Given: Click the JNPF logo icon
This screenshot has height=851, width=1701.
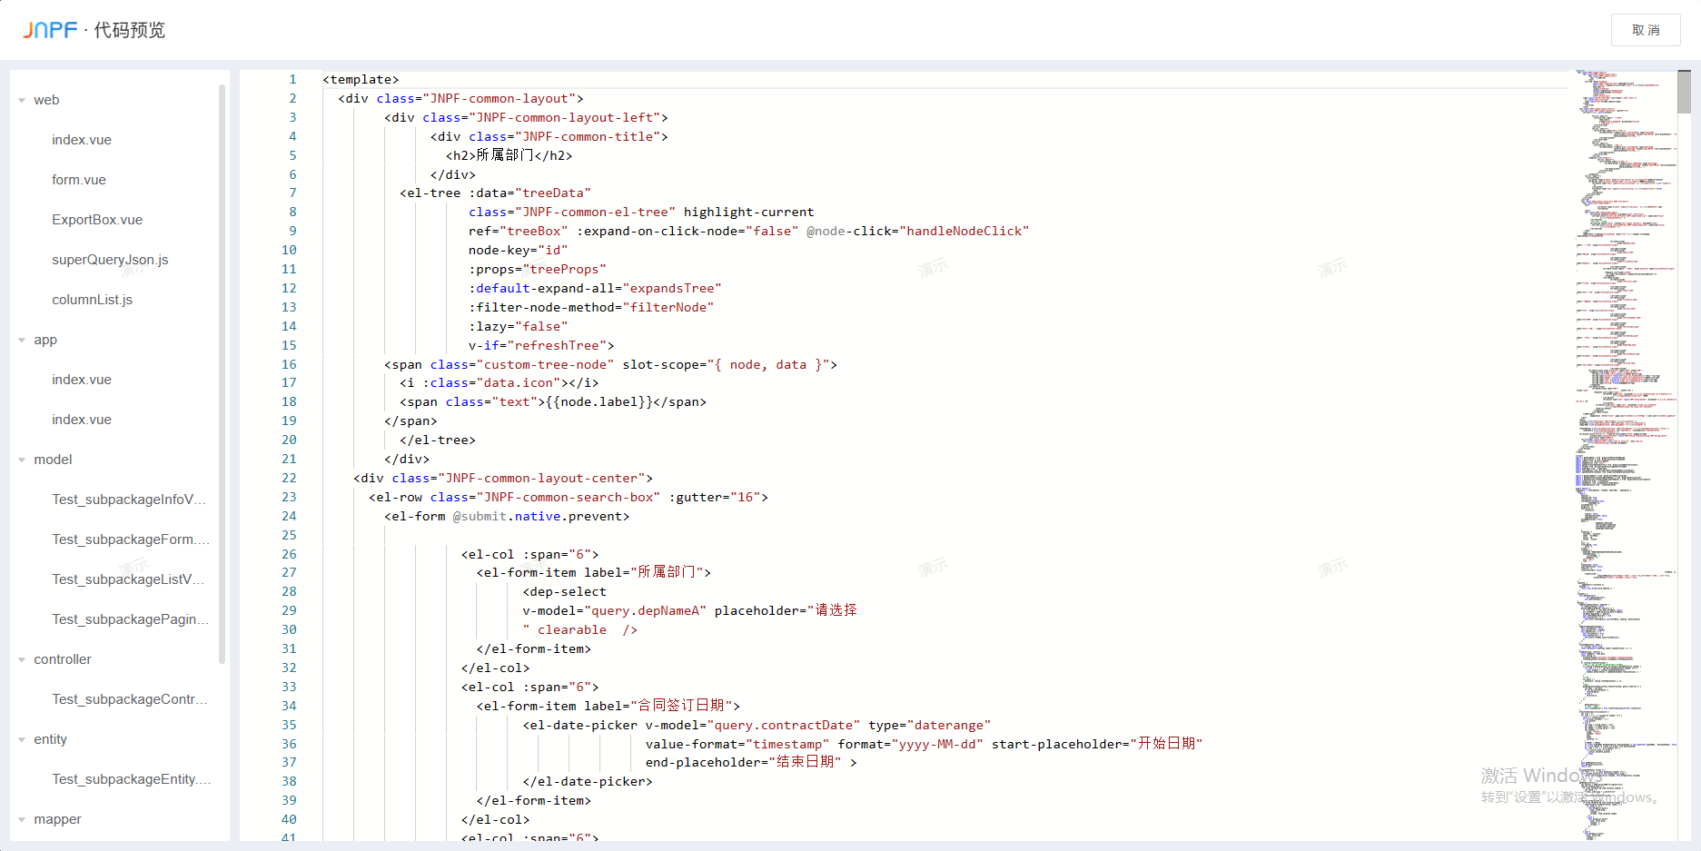Looking at the screenshot, I should [50, 28].
